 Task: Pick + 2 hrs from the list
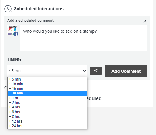(47, 103)
